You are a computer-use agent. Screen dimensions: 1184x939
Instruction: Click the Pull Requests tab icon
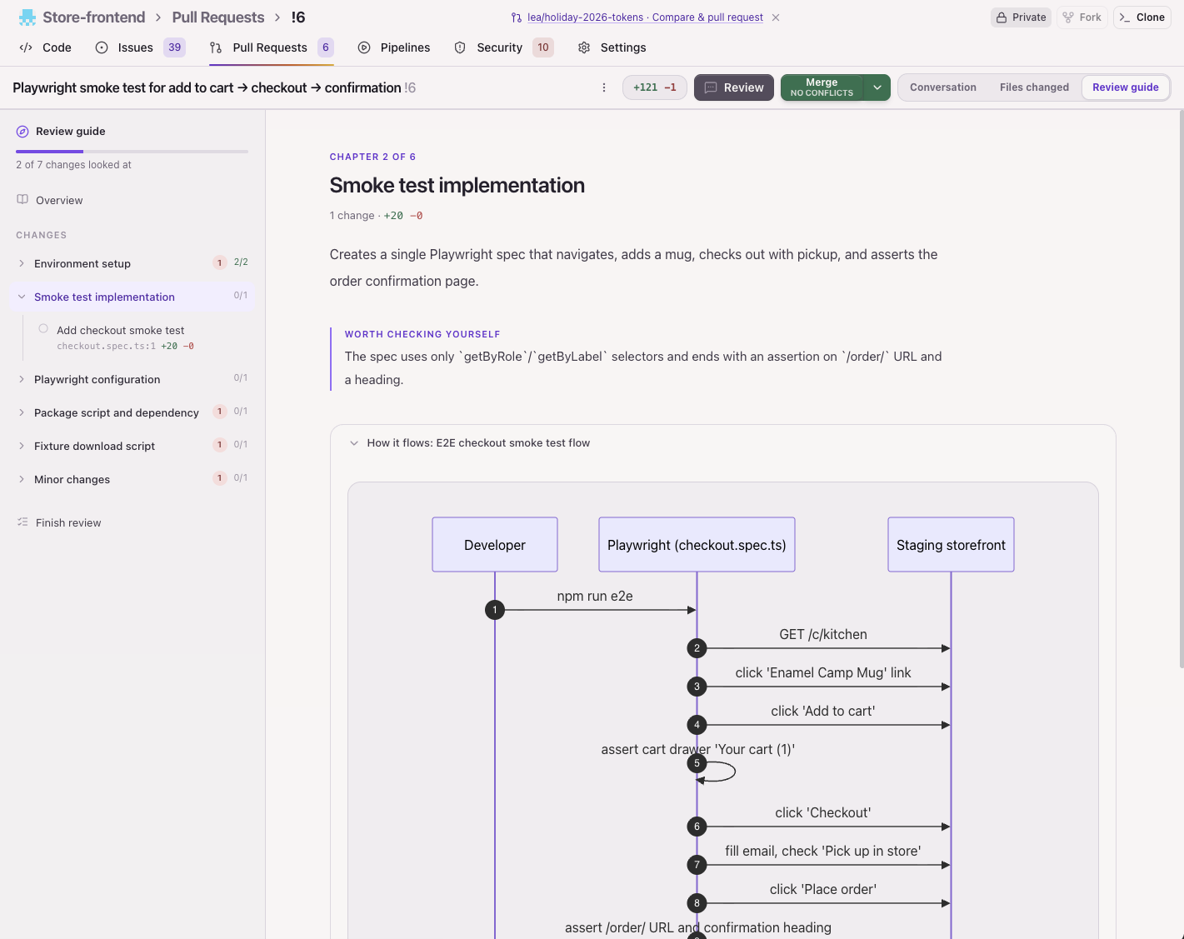click(x=216, y=47)
